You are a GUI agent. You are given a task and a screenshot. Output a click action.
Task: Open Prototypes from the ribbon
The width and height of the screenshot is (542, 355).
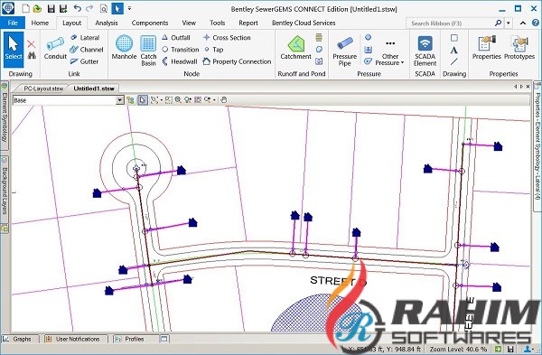coord(519,47)
